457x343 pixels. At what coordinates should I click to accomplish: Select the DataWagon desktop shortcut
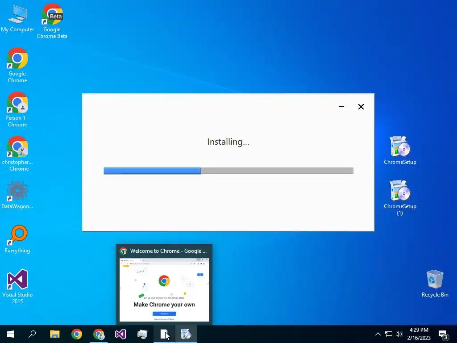pyautogui.click(x=17, y=195)
